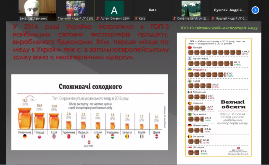This screenshot has width=269, height=165.
Task: Click the value '10,0' above США jar
Action: point(54,106)
